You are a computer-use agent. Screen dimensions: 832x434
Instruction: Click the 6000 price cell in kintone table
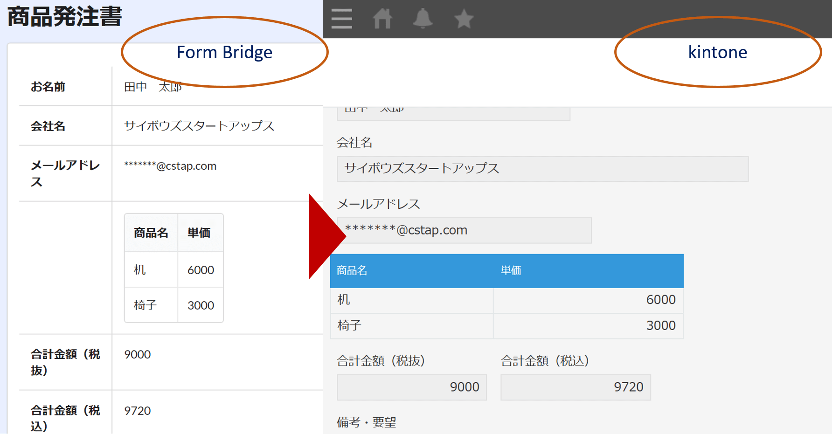tap(588, 300)
